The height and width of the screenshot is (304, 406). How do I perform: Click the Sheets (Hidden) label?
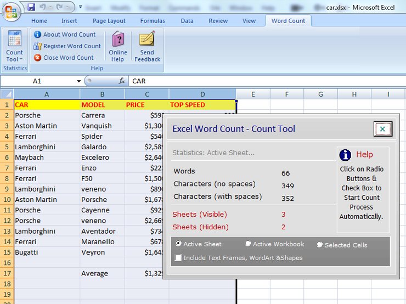(x=200, y=227)
